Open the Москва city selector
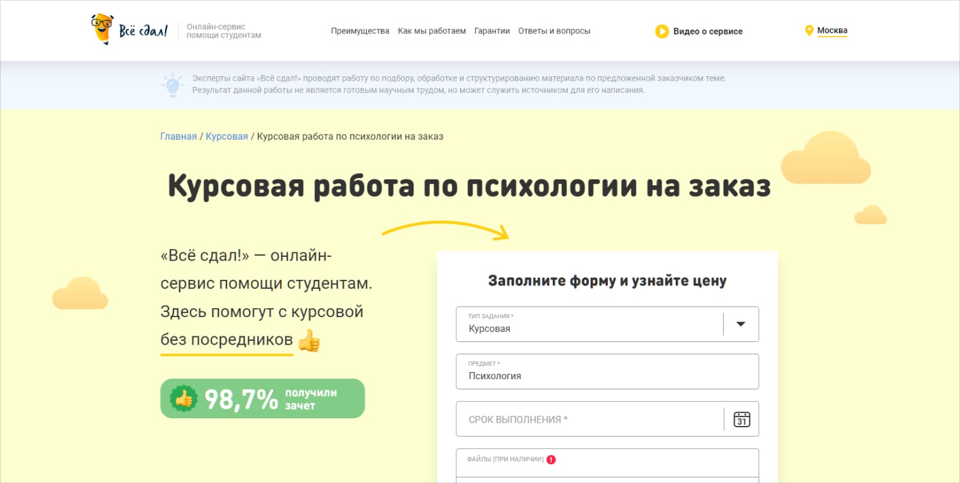 click(x=832, y=31)
